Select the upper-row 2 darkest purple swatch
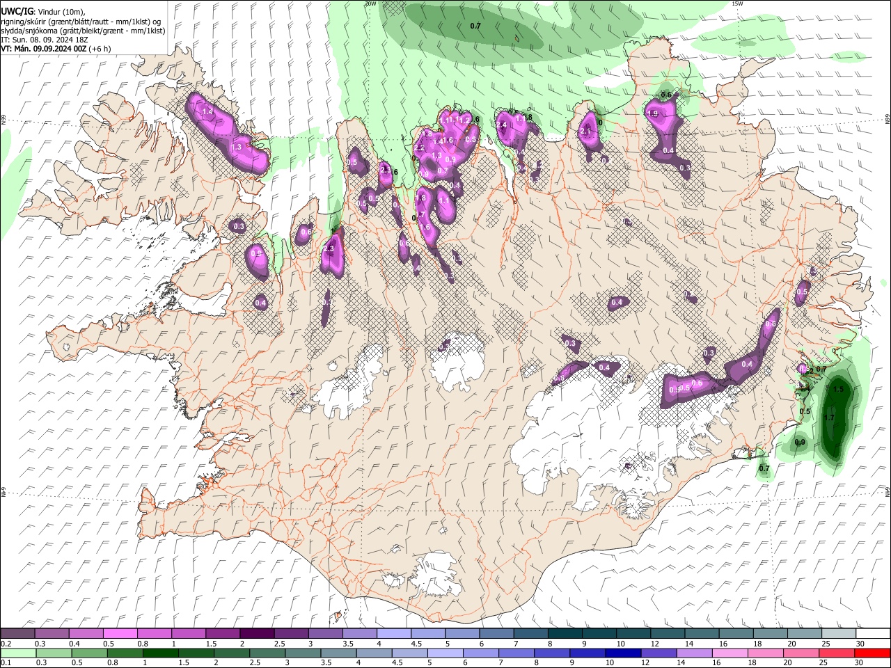The height and width of the screenshot is (668, 891). (255, 633)
